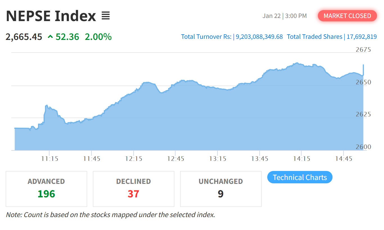Click the 2.00% percentage change
Viewport: 384px width, 230px height.
(98, 37)
